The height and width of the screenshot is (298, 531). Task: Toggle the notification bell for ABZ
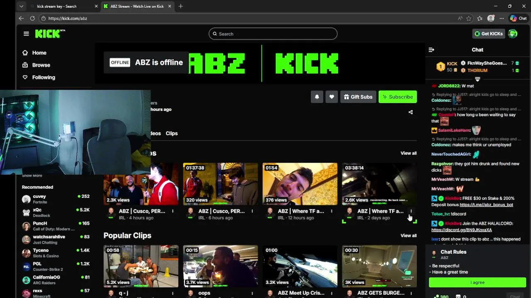coord(317,97)
